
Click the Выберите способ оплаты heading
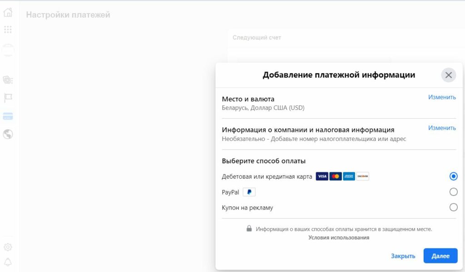tap(264, 161)
